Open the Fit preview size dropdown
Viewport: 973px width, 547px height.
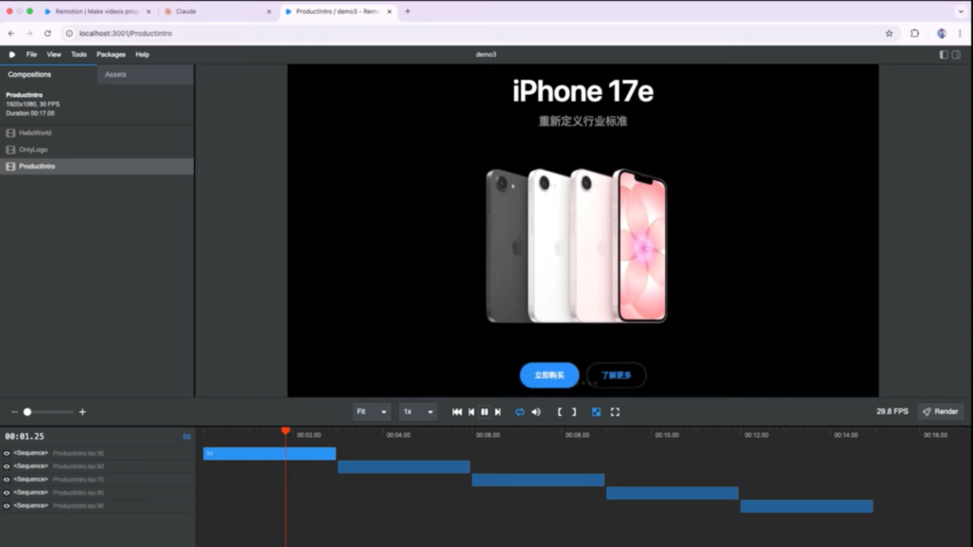click(372, 412)
